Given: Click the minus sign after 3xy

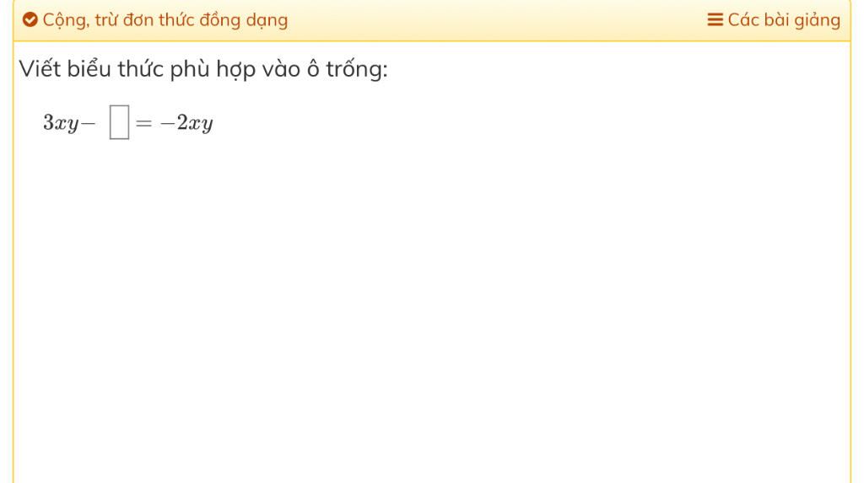Looking at the screenshot, I should (x=88, y=123).
